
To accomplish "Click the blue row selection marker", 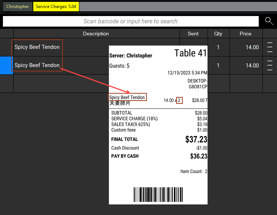I will pos(6,66).
